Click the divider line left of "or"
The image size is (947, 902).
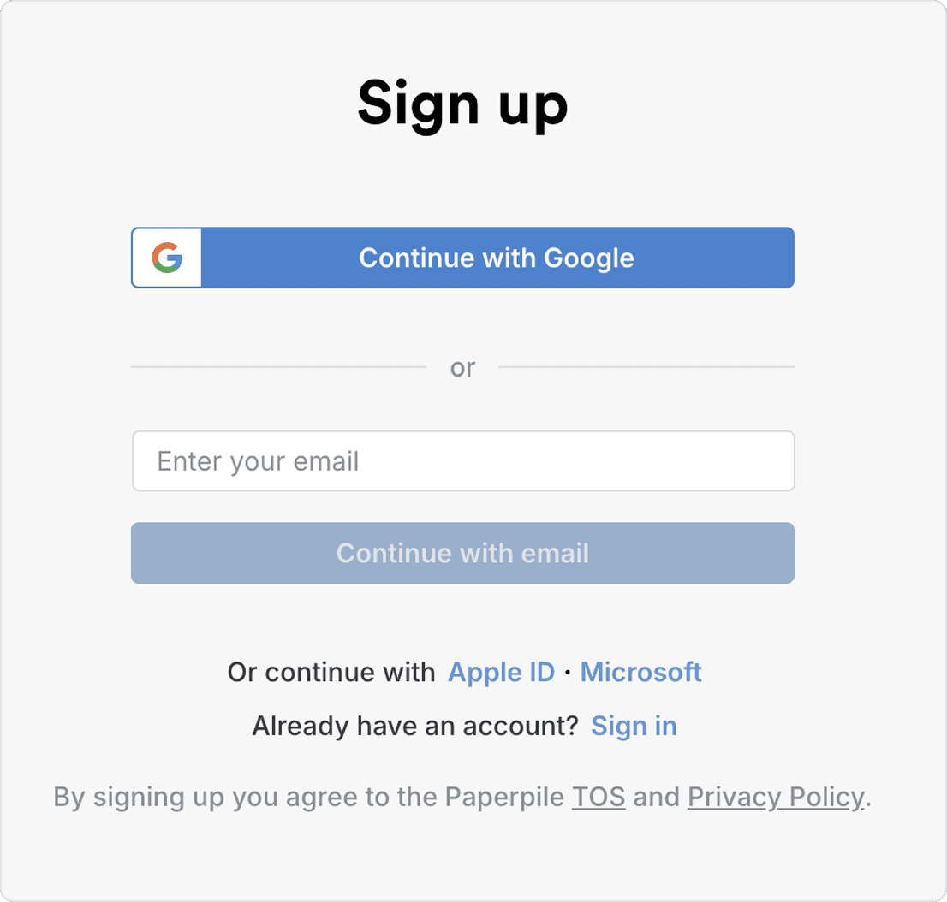pyautogui.click(x=278, y=367)
